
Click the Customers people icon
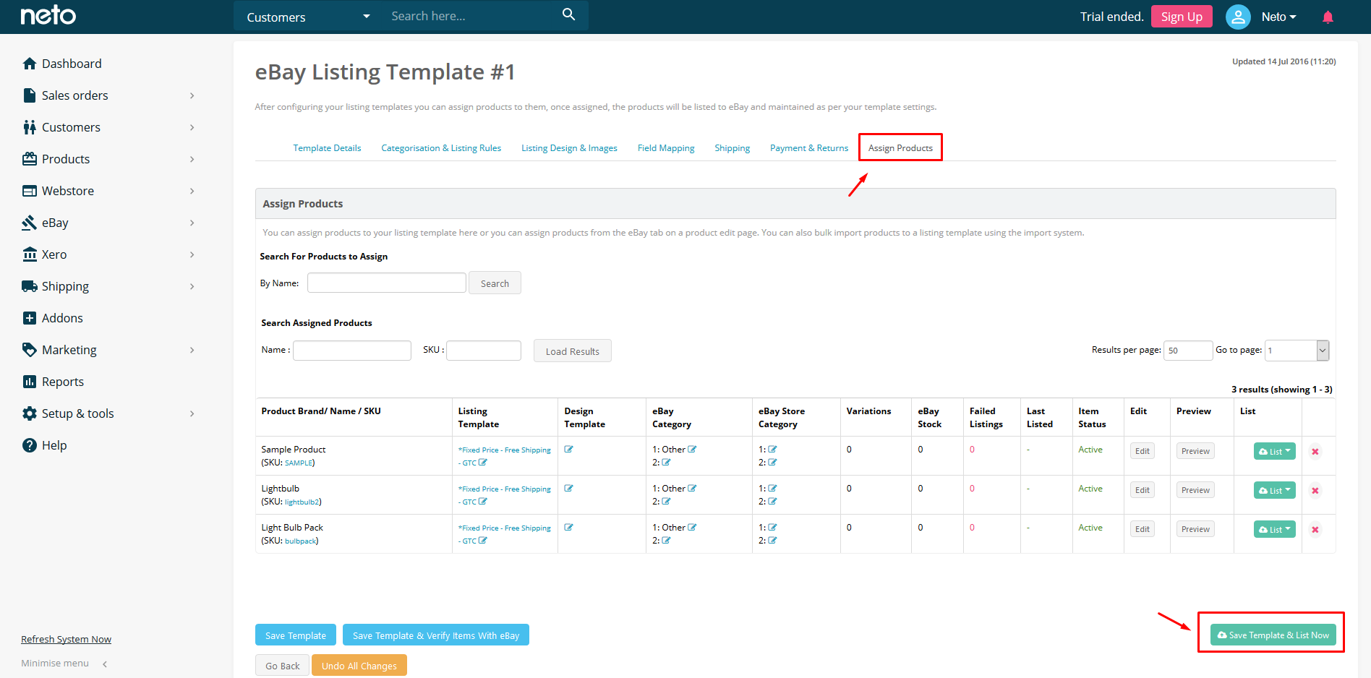[x=30, y=127]
